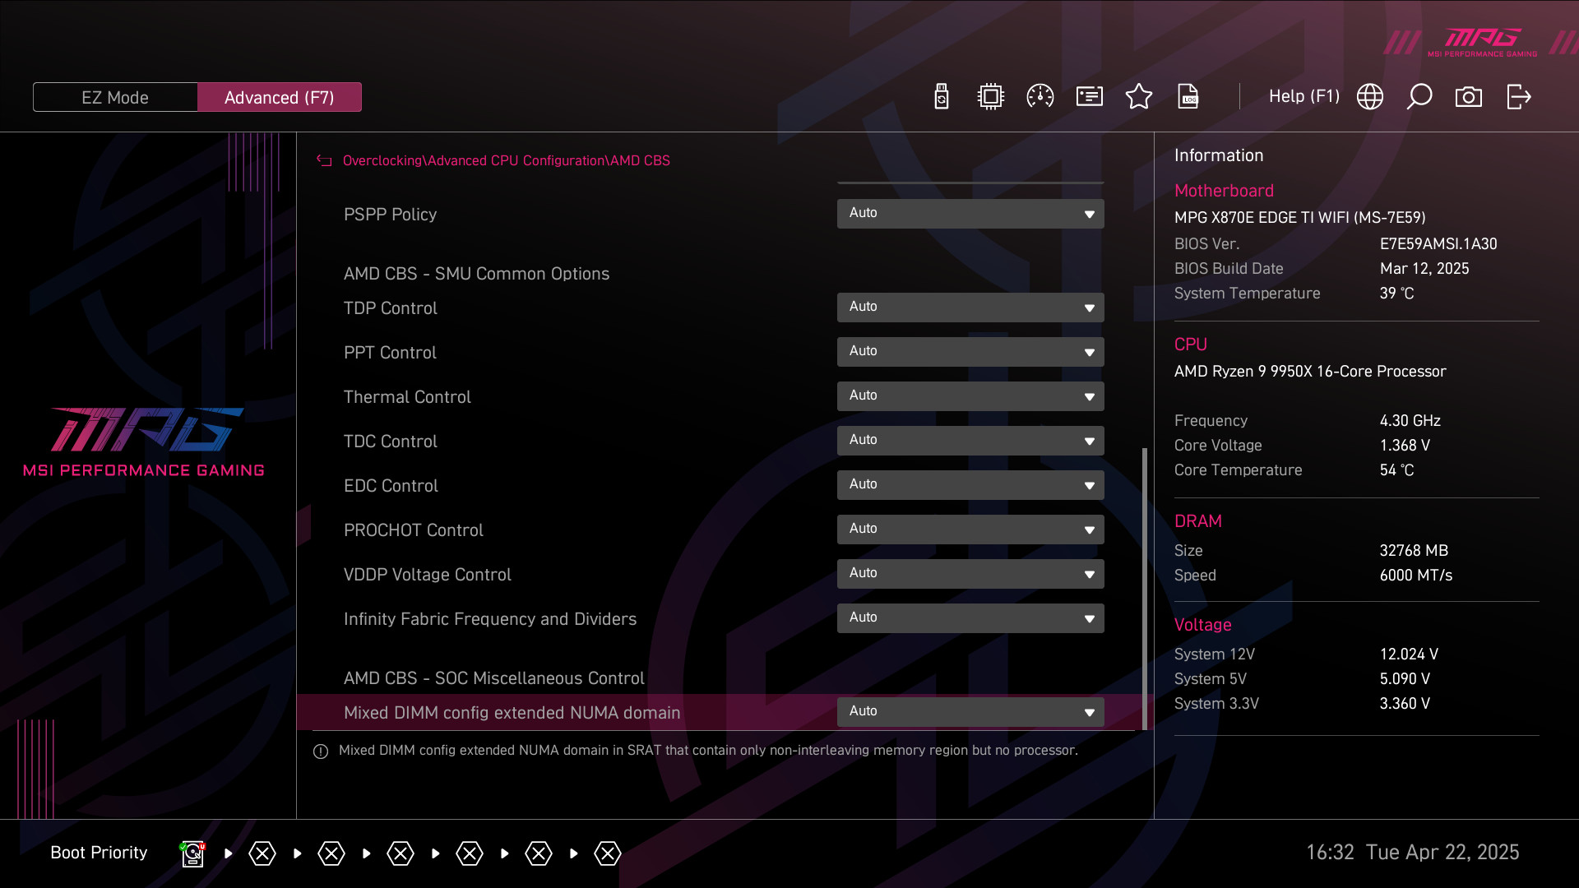Open the TDC Control dropdown
Image resolution: width=1579 pixels, height=888 pixels.
[x=970, y=441]
